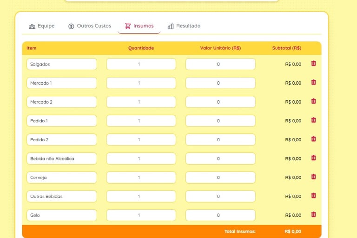Edit the unit value for Pedido 2

(220, 140)
